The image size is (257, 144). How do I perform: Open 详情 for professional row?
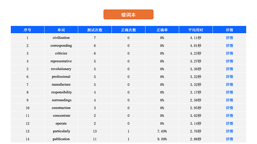[229, 77]
